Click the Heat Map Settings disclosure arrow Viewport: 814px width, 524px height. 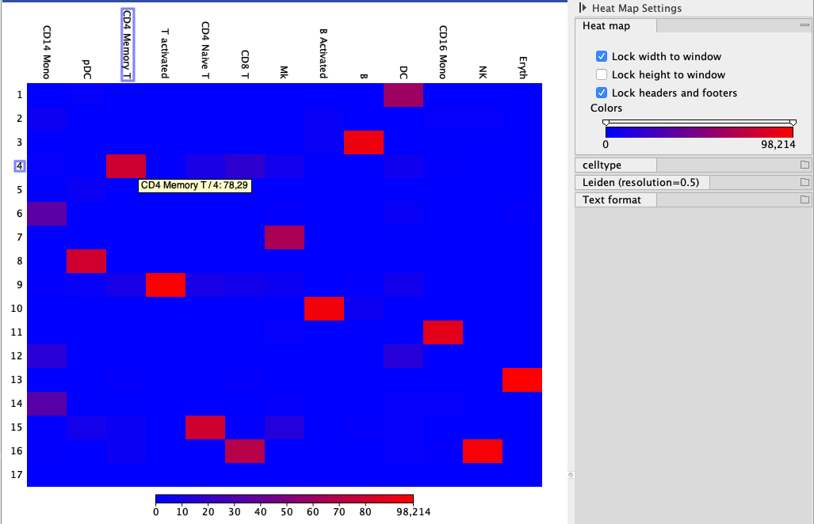click(x=583, y=8)
